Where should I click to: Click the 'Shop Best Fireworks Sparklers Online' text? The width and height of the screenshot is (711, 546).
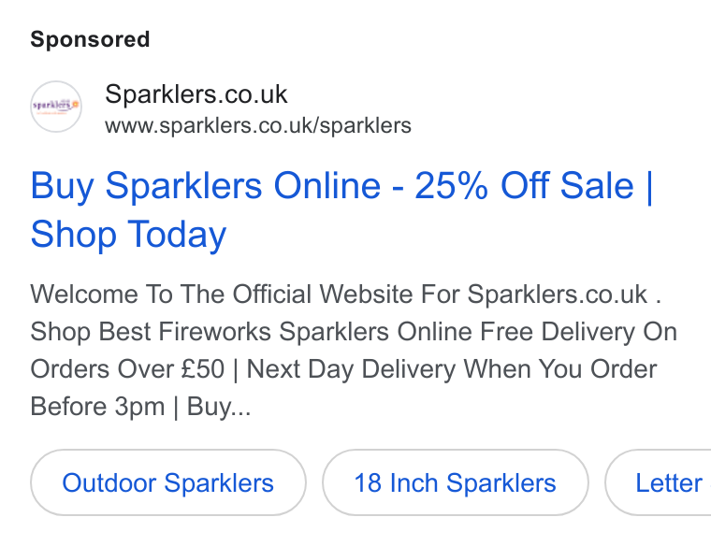pyautogui.click(x=252, y=332)
